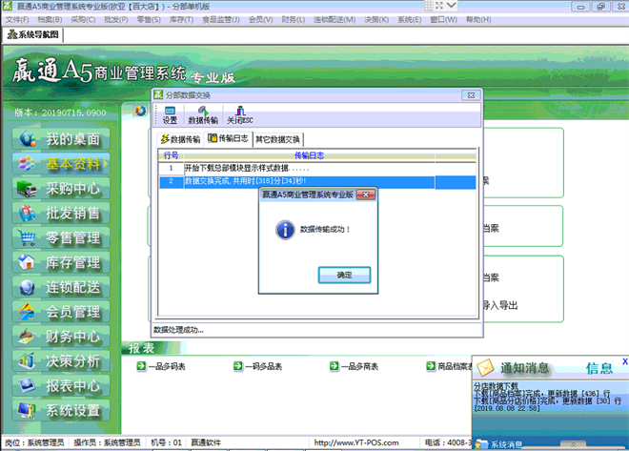The image size is (629, 451).
Task: Click arrow icon beside 商品档案
Action: (431, 366)
